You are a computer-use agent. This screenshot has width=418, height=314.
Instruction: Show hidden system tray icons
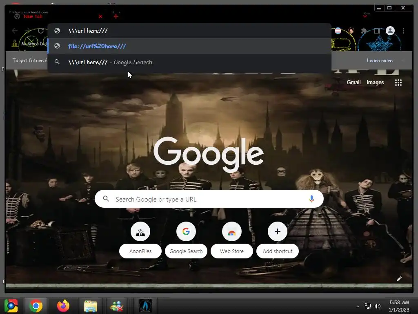(358, 306)
